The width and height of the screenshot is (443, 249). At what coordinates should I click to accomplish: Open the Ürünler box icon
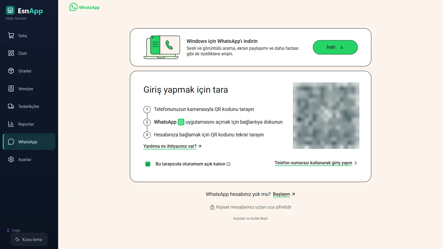(x=11, y=71)
